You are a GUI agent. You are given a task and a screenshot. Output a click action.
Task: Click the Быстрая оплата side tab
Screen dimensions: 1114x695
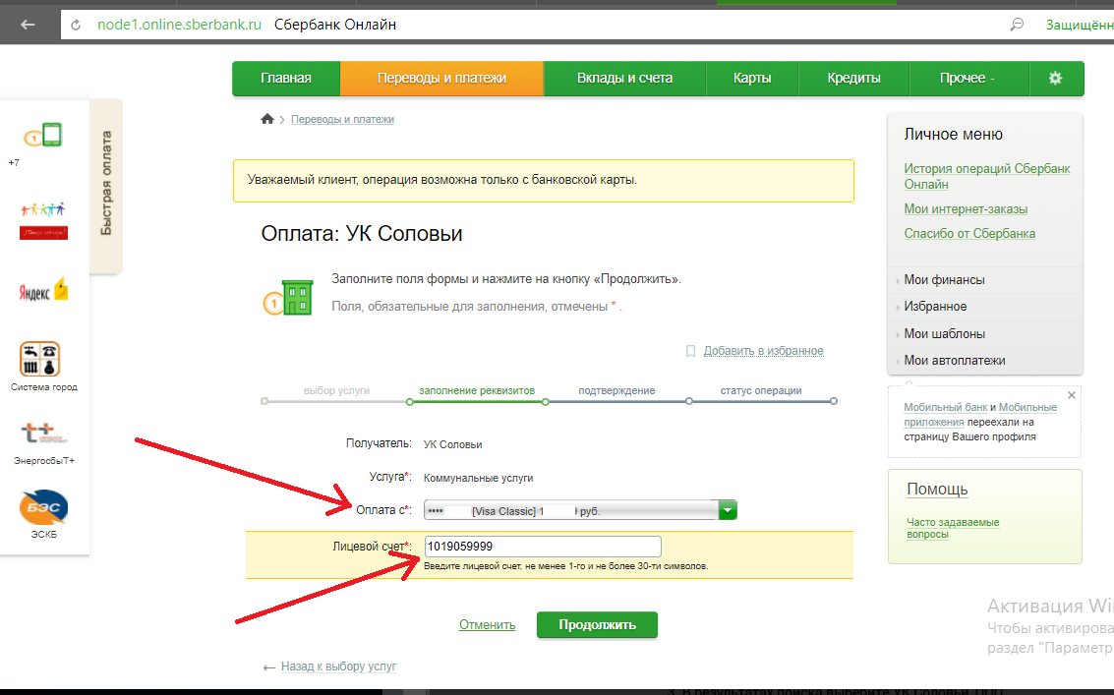(x=106, y=185)
